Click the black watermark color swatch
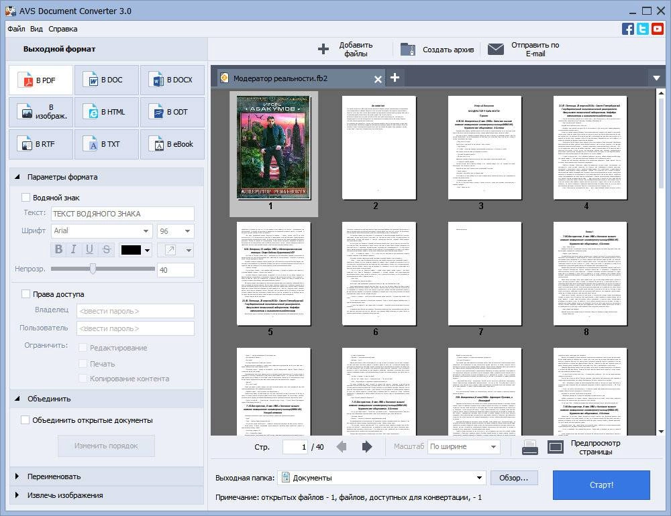 click(131, 250)
